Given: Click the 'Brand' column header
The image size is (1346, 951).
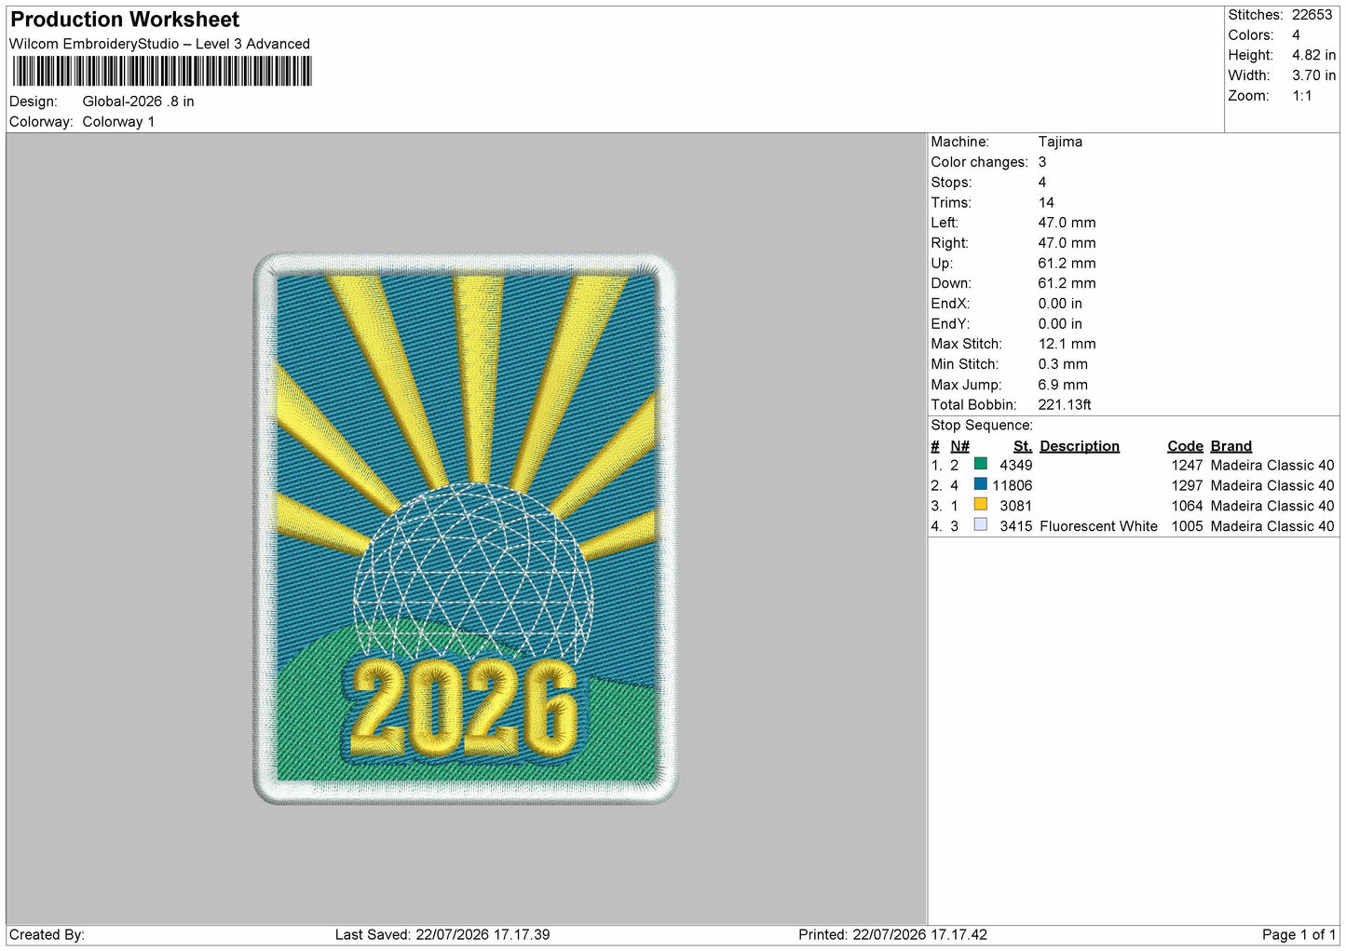Looking at the screenshot, I should pos(1231,446).
